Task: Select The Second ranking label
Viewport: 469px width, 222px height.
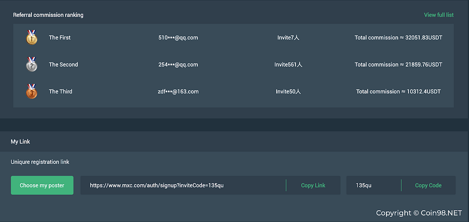Action: point(63,65)
